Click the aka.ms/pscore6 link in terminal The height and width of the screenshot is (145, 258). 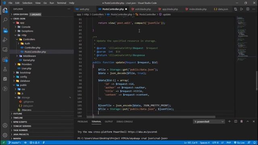[x=142, y=132]
